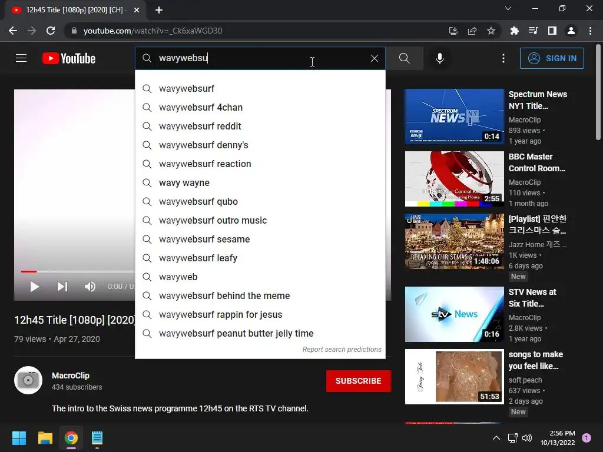Open taskbar volume control
The height and width of the screenshot is (452, 603).
coord(527,438)
